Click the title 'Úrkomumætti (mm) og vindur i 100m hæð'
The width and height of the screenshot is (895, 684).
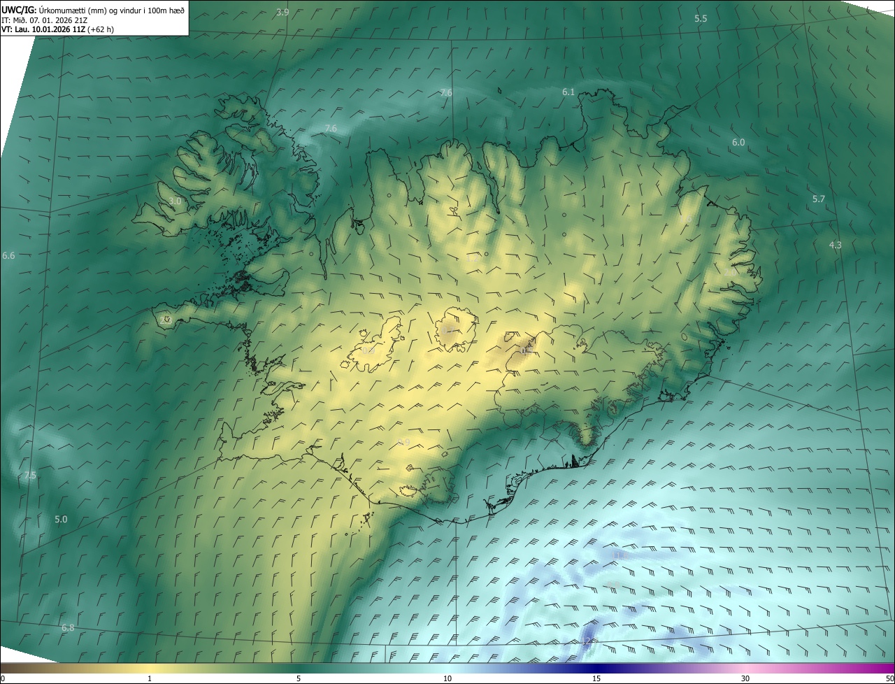(x=113, y=10)
